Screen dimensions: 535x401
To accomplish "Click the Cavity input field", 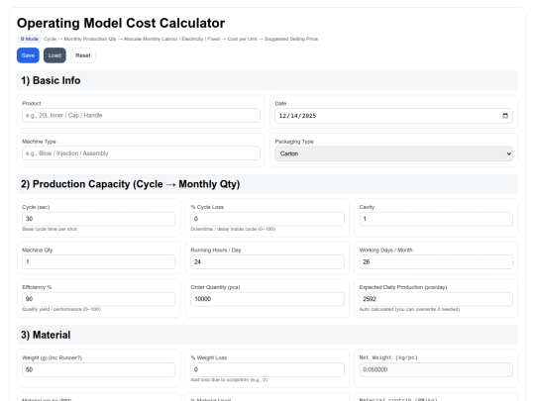I will 436,219.
